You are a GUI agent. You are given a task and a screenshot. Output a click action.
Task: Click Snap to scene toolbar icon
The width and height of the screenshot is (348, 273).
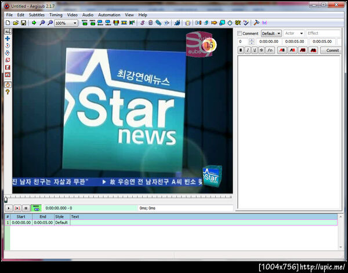point(124,23)
